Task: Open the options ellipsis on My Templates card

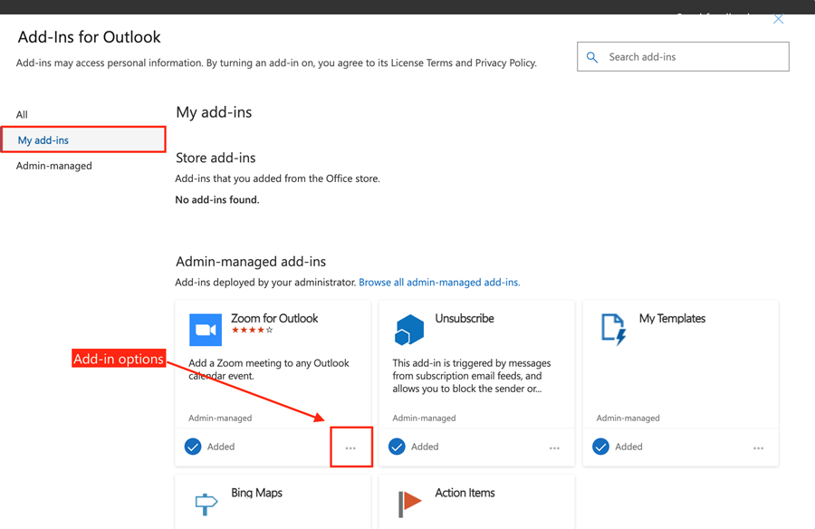Action: 758,447
